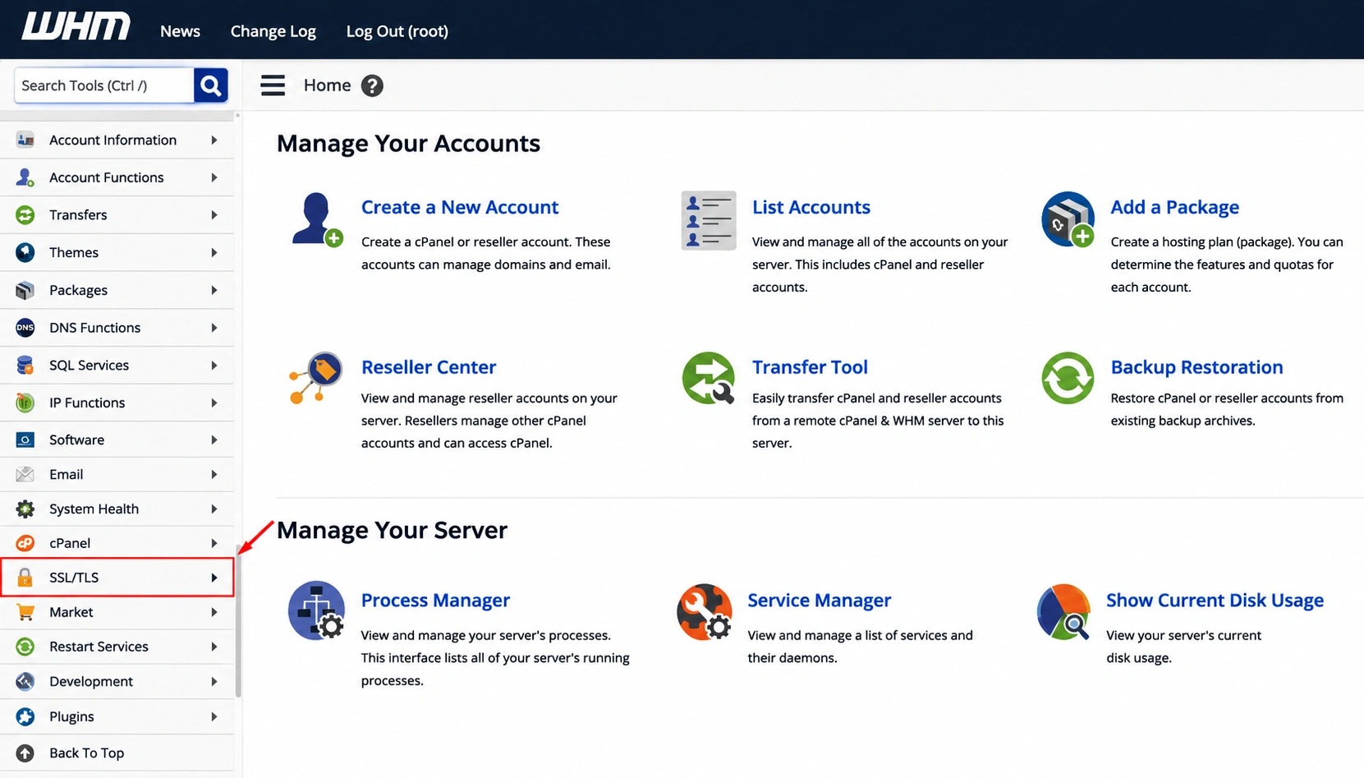This screenshot has height=778, width=1364.
Task: Click the sidebar vertical scrollbar
Action: [x=238, y=620]
